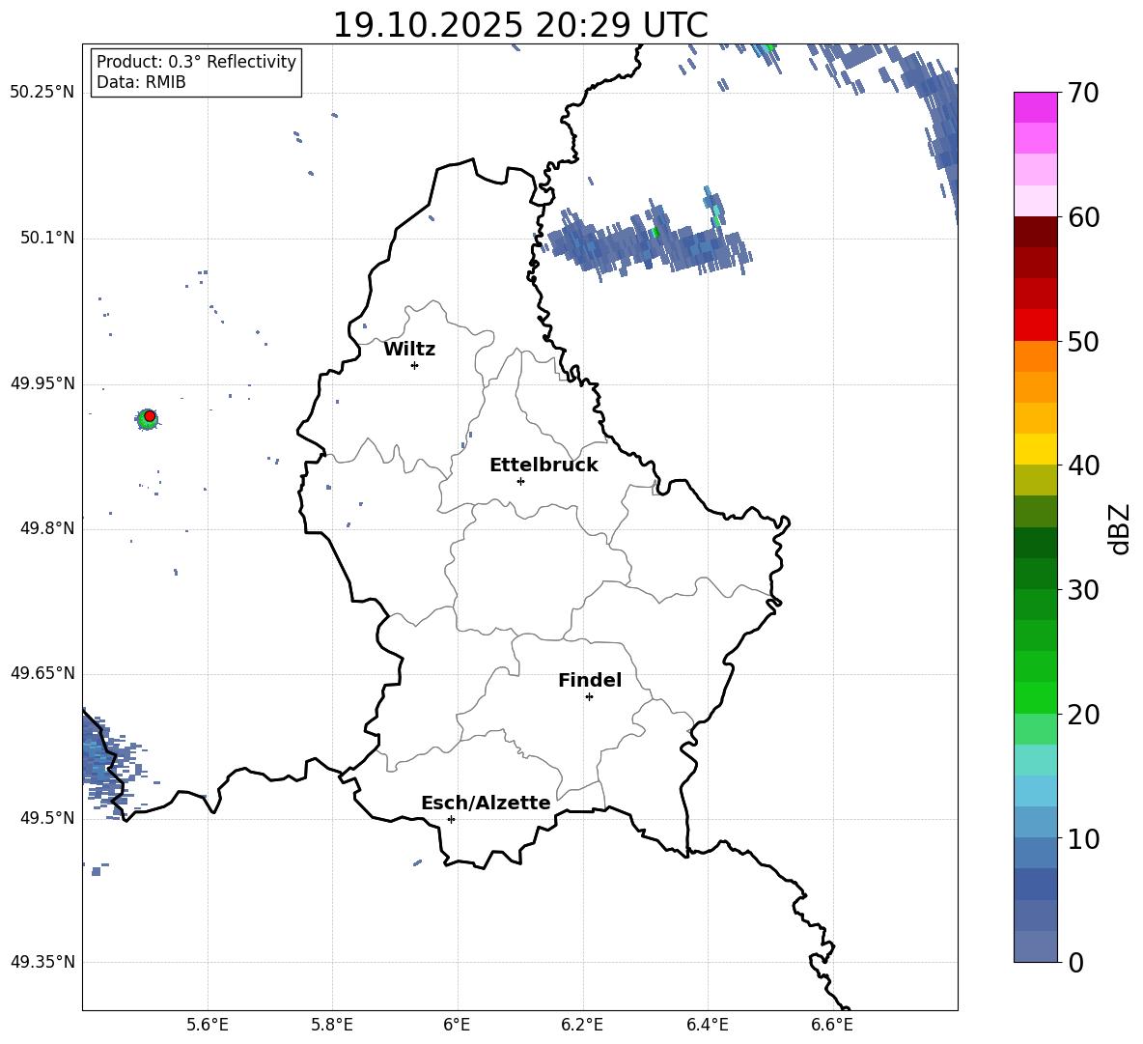The width and height of the screenshot is (1143, 1044).
Task: Click the 6°E longitude tick label
Action: point(457,1025)
